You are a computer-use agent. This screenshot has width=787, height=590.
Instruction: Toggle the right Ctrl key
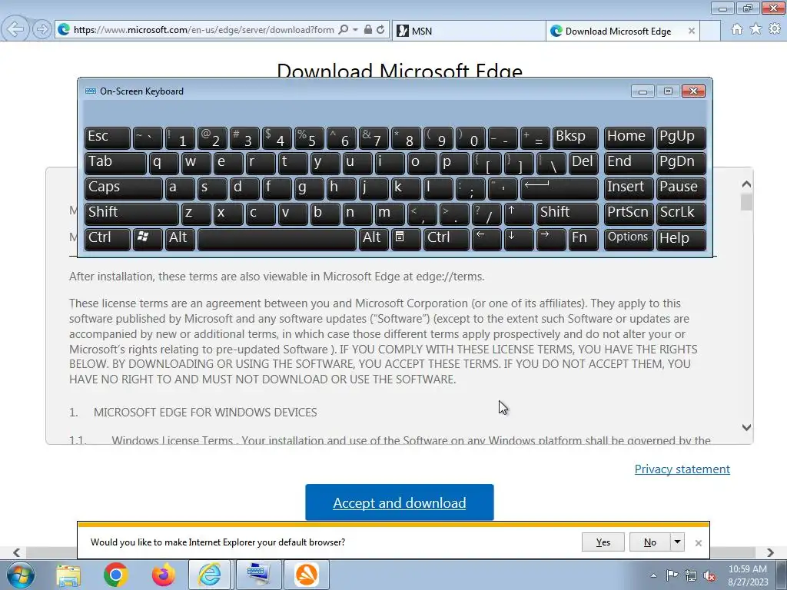(447, 238)
